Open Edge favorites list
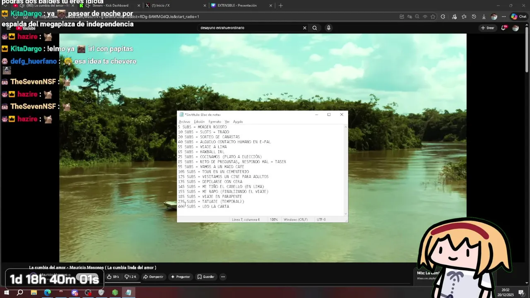 (x=464, y=17)
